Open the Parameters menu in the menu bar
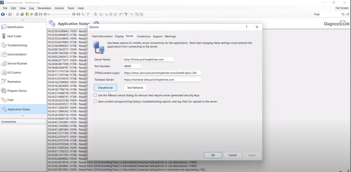 pyautogui.click(x=44, y=8)
